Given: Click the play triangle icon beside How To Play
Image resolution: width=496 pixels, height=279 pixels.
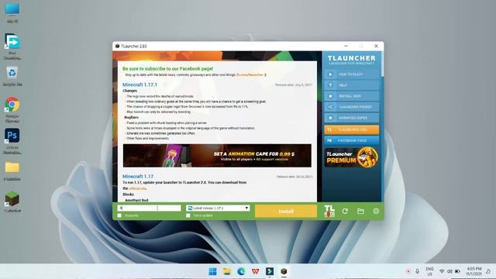Looking at the screenshot, I should [330, 74].
